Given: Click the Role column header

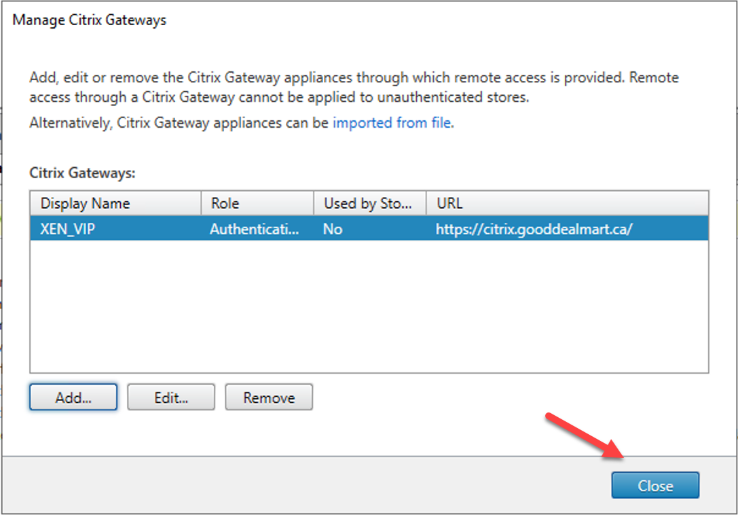Looking at the screenshot, I should [x=225, y=203].
